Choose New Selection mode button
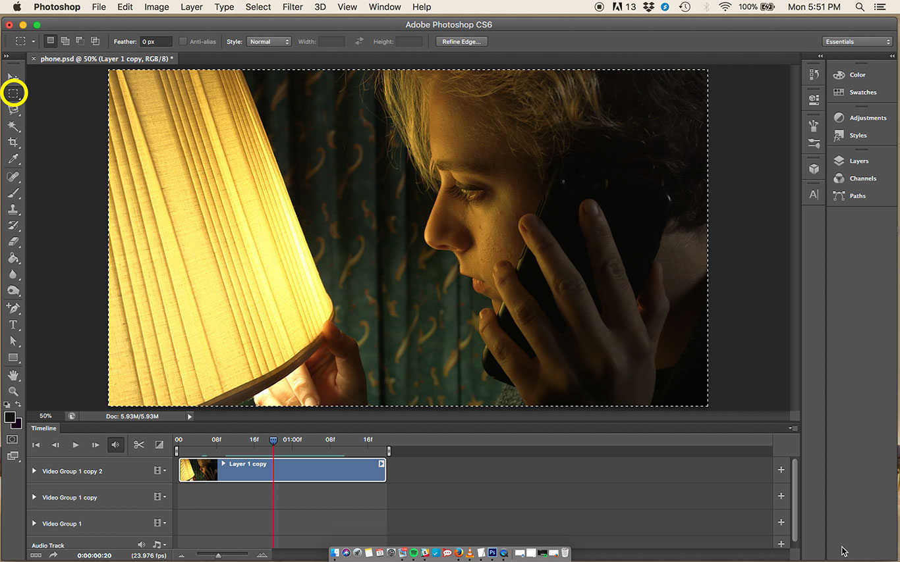 [50, 41]
